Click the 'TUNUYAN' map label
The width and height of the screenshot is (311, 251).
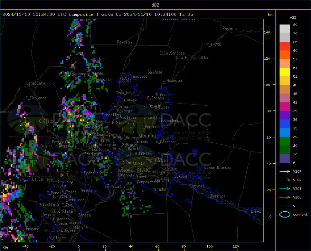pyautogui.click(x=80, y=228)
